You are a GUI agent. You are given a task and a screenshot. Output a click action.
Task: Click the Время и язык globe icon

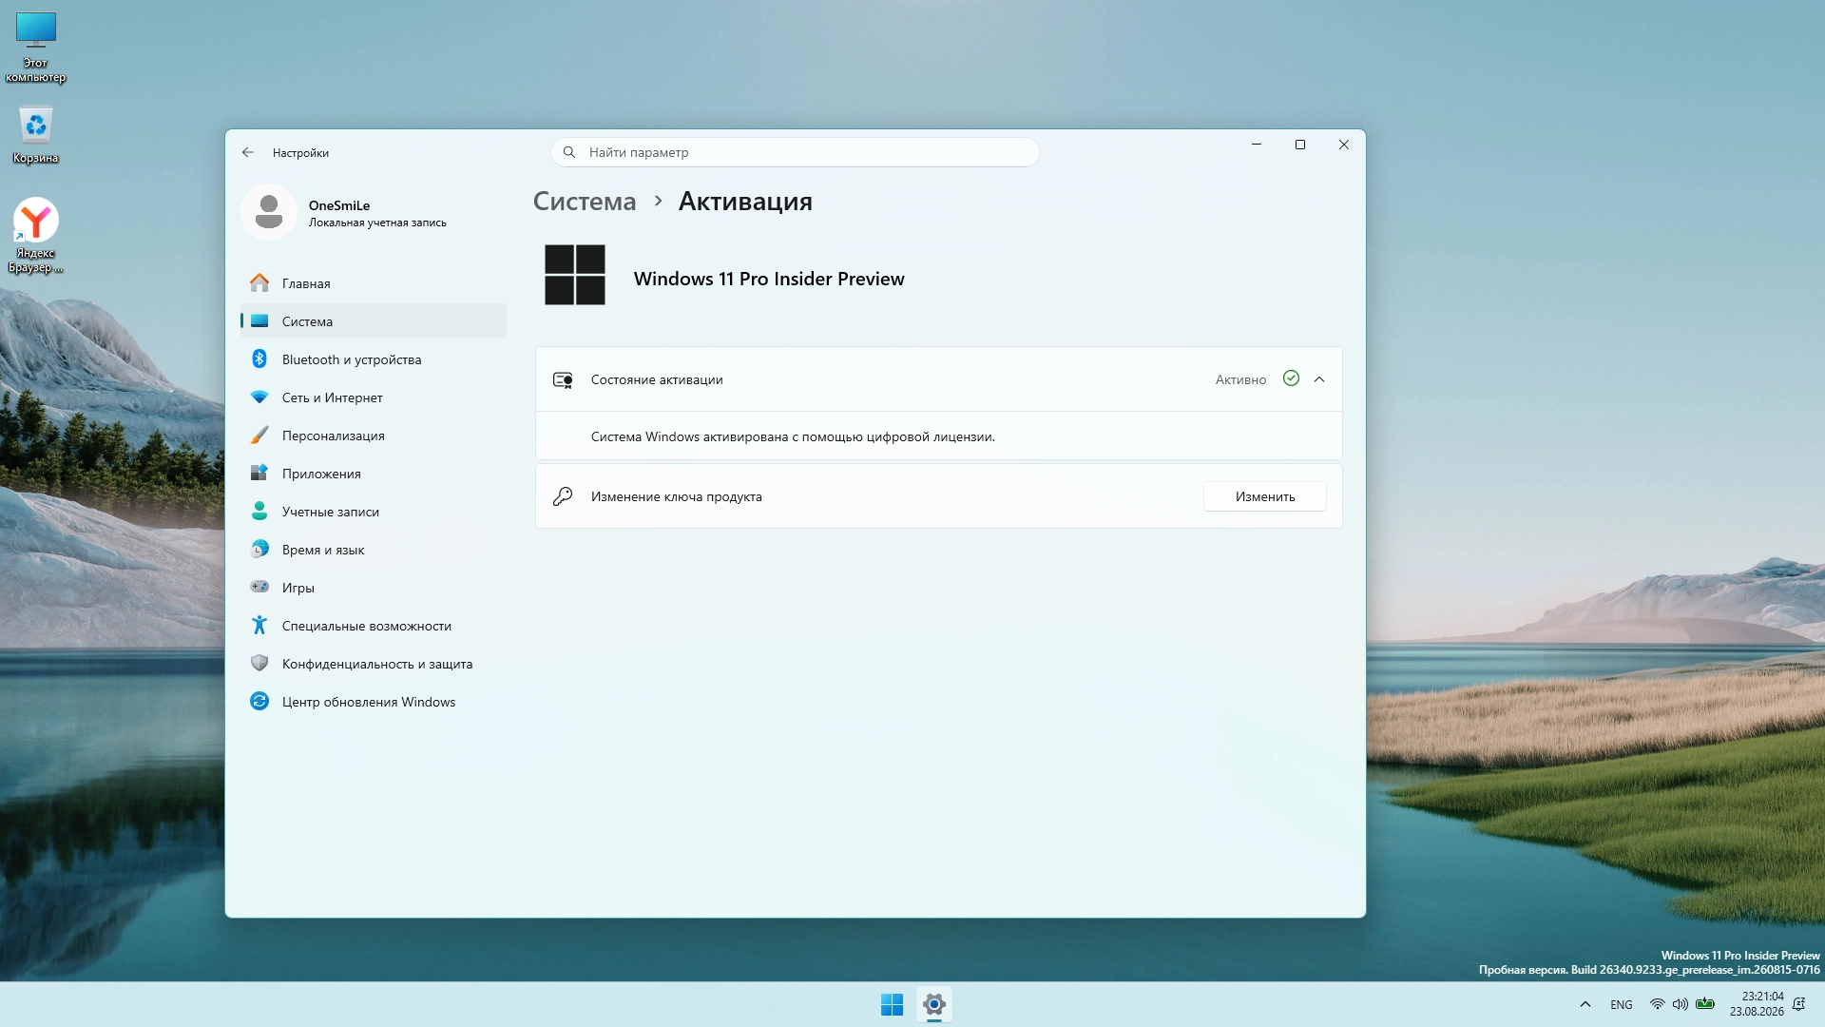point(259,550)
